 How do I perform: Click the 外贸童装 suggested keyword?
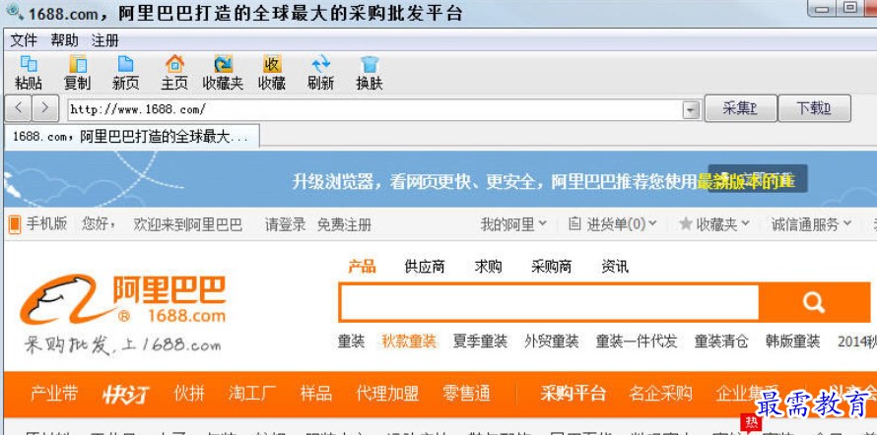pyautogui.click(x=552, y=341)
